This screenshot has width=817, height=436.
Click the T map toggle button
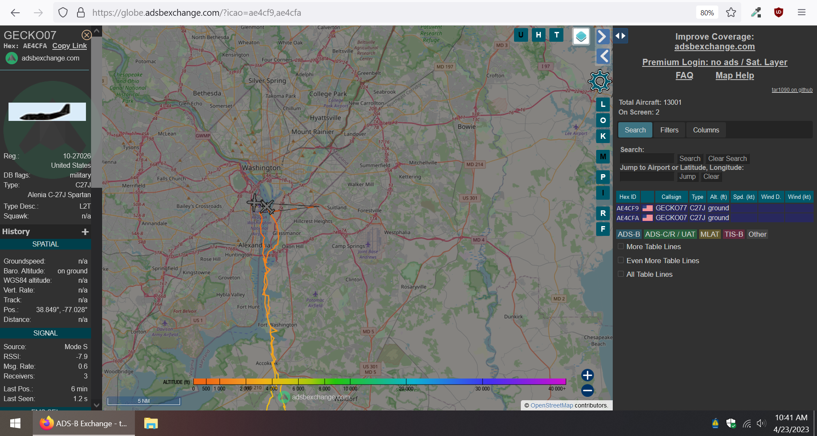(557, 35)
